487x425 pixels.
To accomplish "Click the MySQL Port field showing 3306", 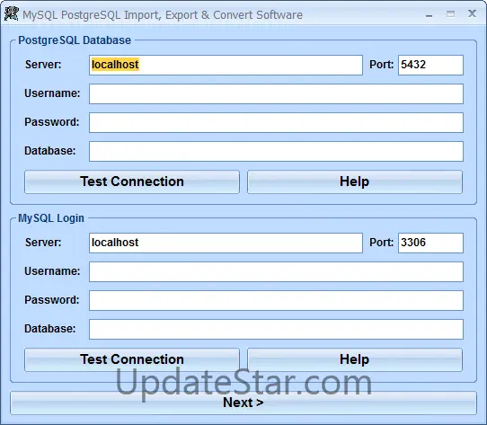I will (x=430, y=243).
